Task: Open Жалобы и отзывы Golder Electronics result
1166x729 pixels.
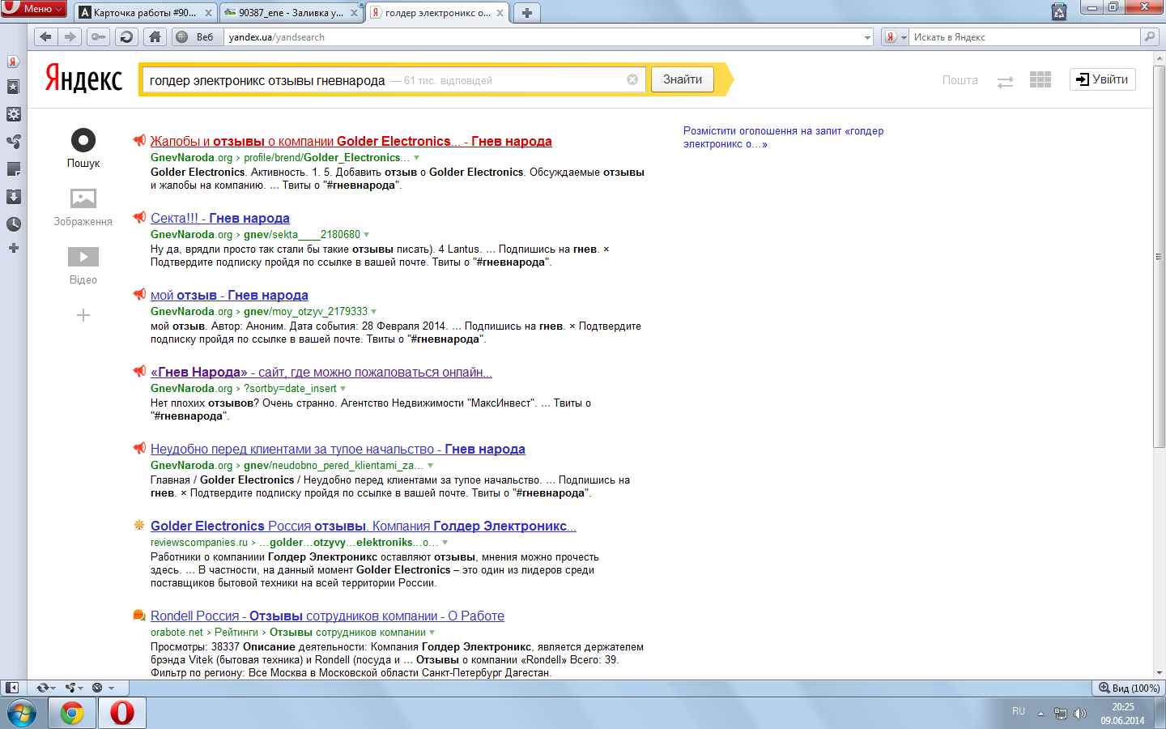Action: click(x=351, y=141)
